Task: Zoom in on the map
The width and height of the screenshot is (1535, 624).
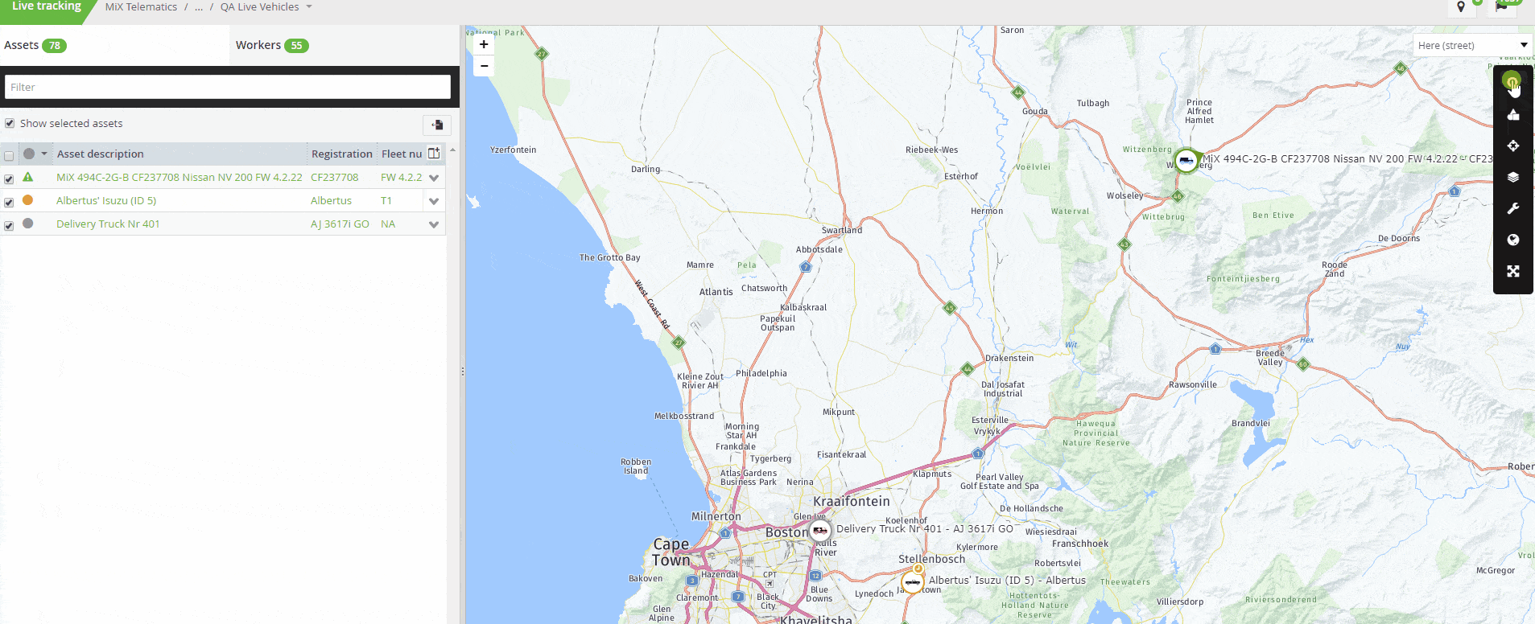Action: 484,45
